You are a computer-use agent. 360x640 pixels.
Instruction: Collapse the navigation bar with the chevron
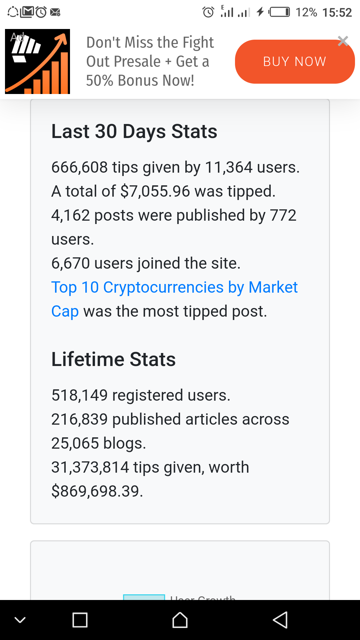click(x=21, y=620)
